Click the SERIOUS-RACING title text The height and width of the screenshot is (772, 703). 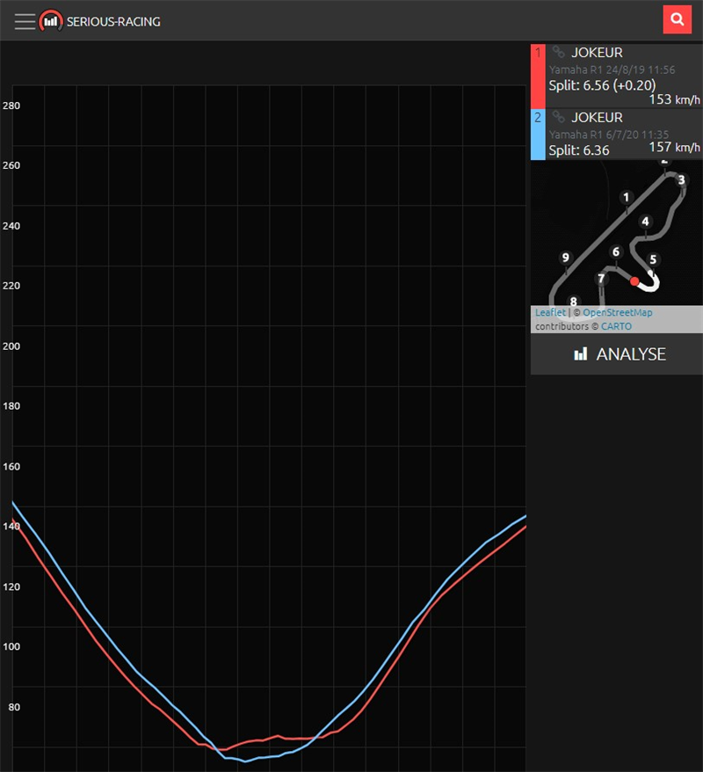click(x=113, y=22)
